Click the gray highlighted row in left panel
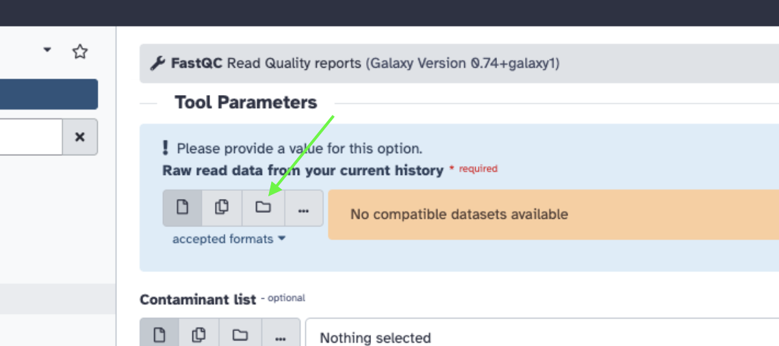 coord(58,299)
